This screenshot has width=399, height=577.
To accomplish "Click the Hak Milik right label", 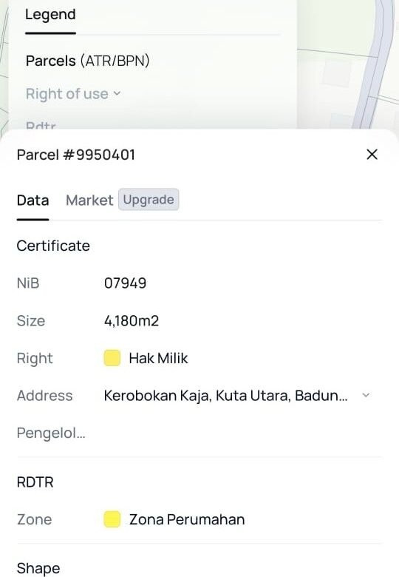I will pos(158,358).
